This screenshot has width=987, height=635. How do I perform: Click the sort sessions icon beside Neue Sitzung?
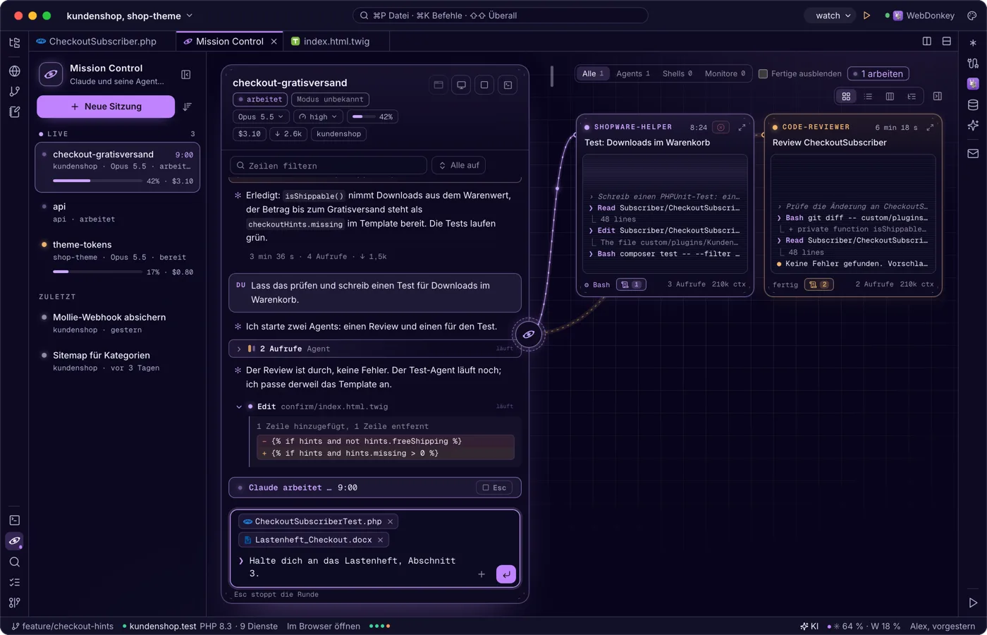click(x=187, y=107)
